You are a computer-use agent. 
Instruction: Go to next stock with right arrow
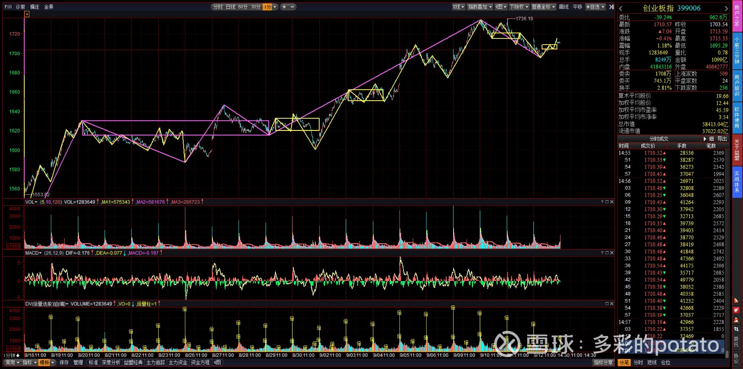pyautogui.click(x=726, y=9)
